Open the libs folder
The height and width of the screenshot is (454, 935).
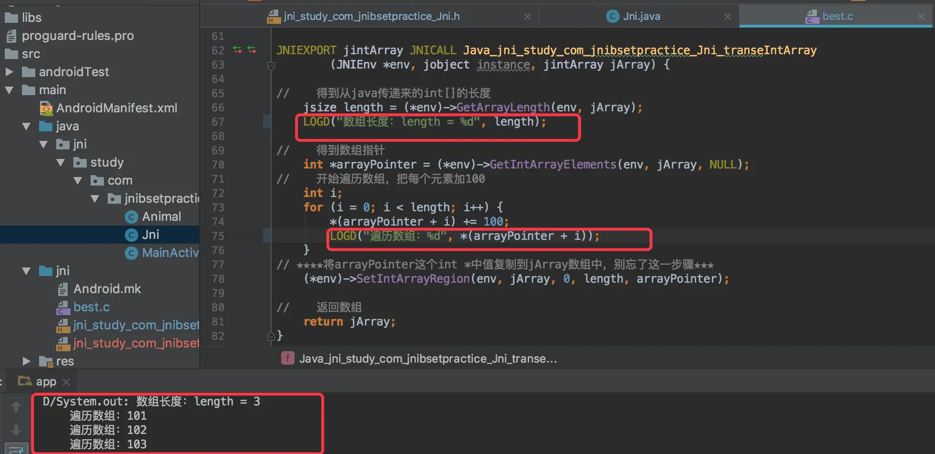coord(31,18)
